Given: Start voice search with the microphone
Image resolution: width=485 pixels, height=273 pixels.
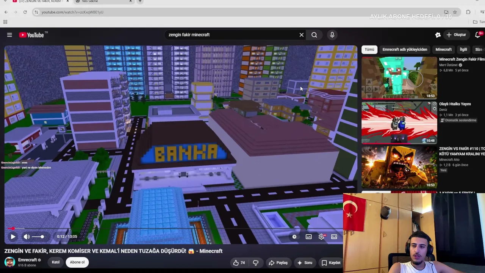Looking at the screenshot, I should 332,35.
